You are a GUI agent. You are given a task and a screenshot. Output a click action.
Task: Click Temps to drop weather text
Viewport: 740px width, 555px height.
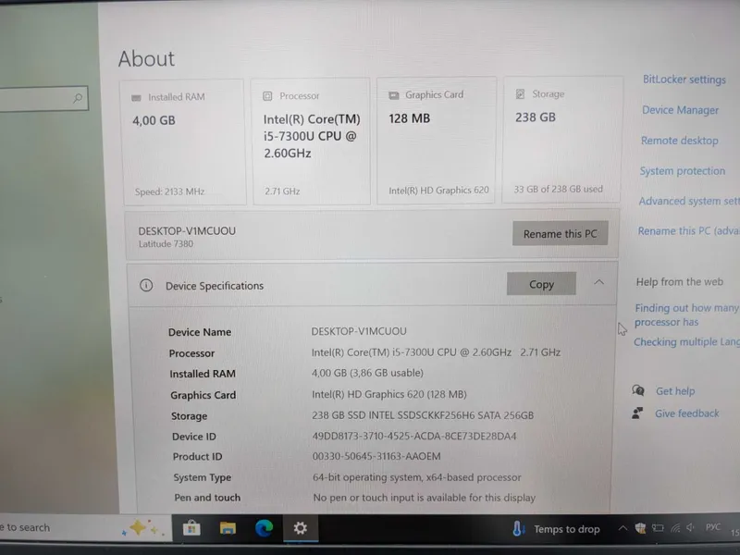point(567,529)
